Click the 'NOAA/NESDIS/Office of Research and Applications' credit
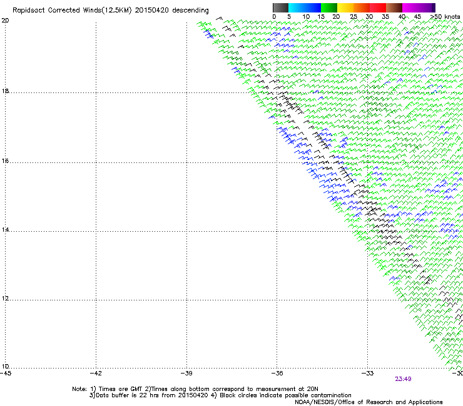Image resolution: width=463 pixels, height=406 pixels. pyautogui.click(x=369, y=402)
